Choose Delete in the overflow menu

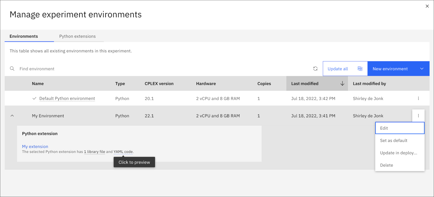pyautogui.click(x=400, y=165)
